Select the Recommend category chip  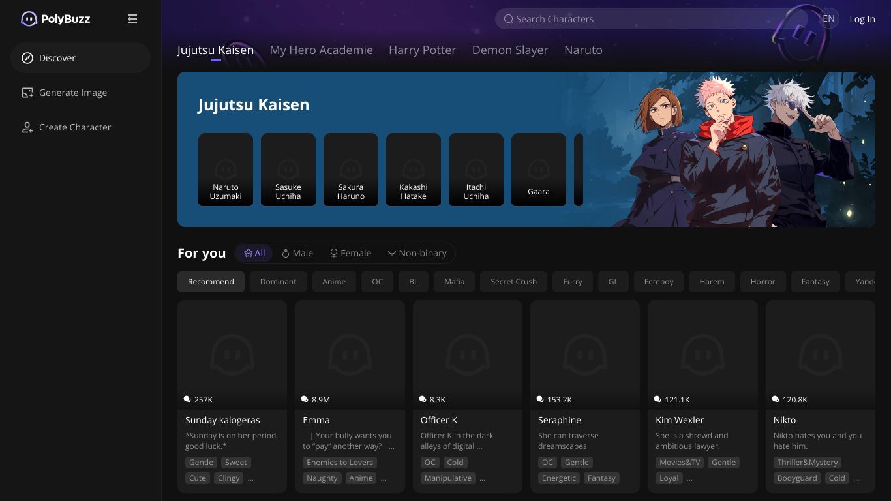[x=211, y=282]
